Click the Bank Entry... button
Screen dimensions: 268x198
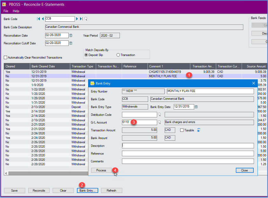(87, 190)
